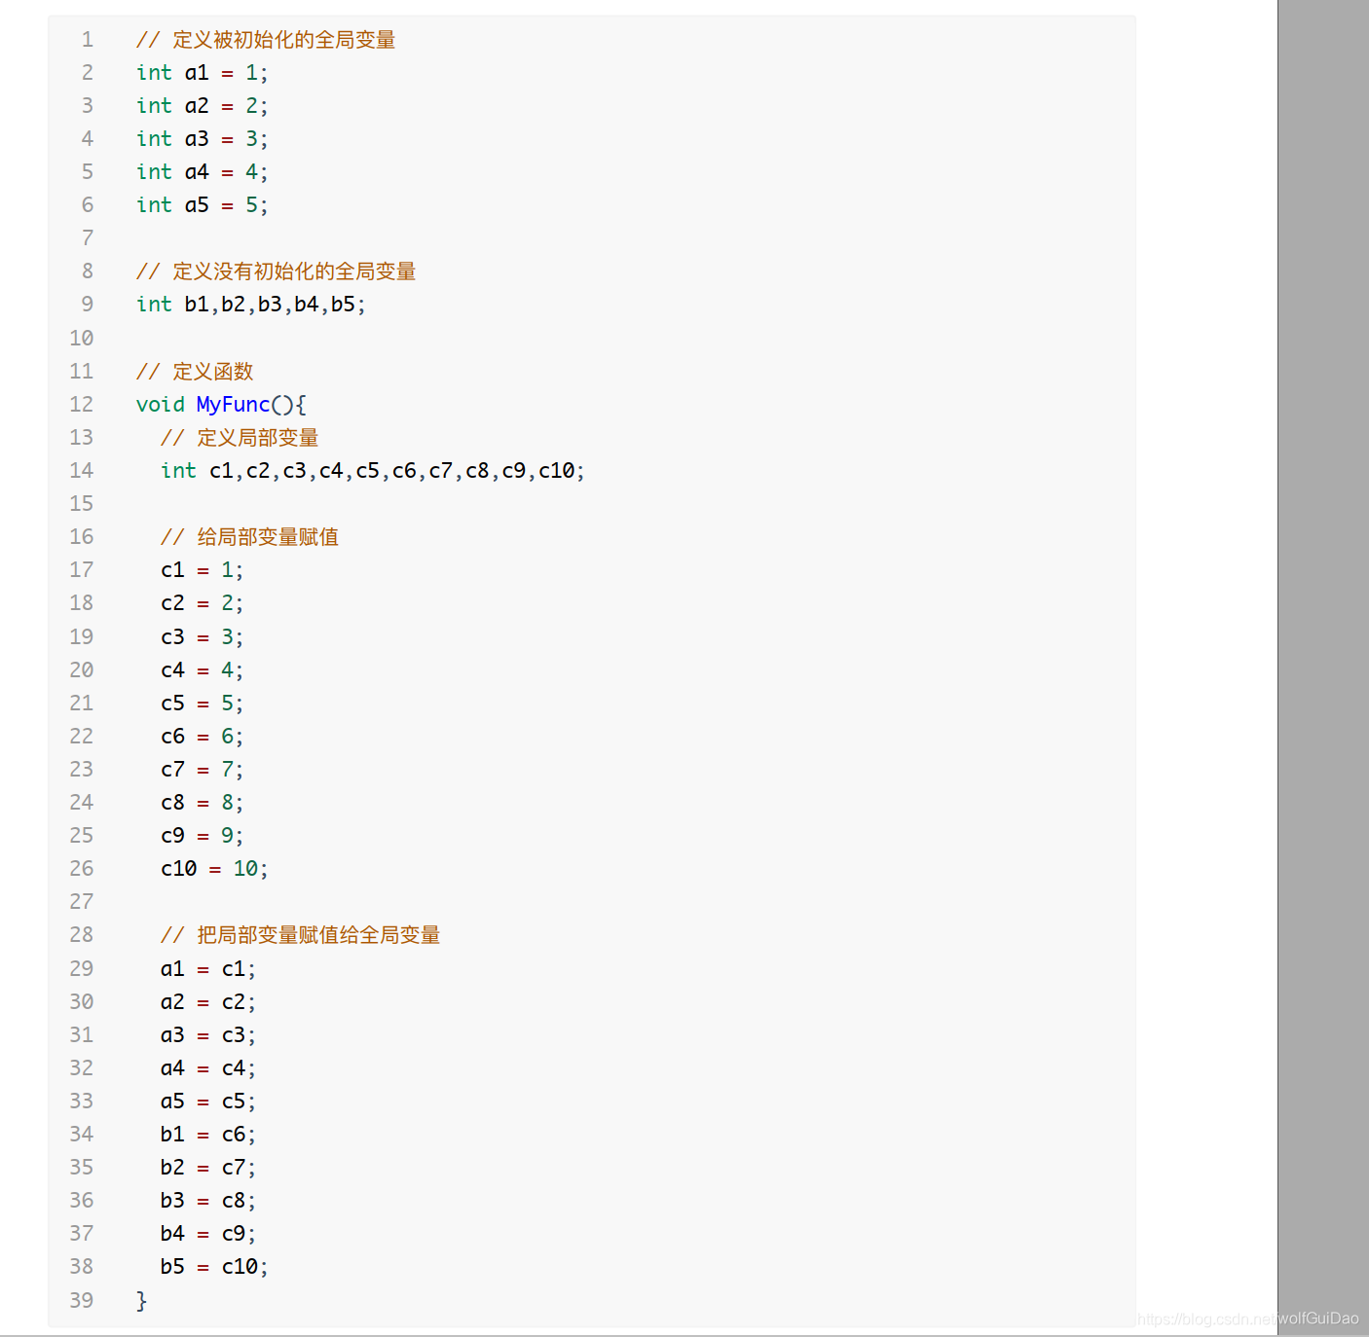
Task: Click the comment '// 定义局部变量'
Action: [240, 438]
